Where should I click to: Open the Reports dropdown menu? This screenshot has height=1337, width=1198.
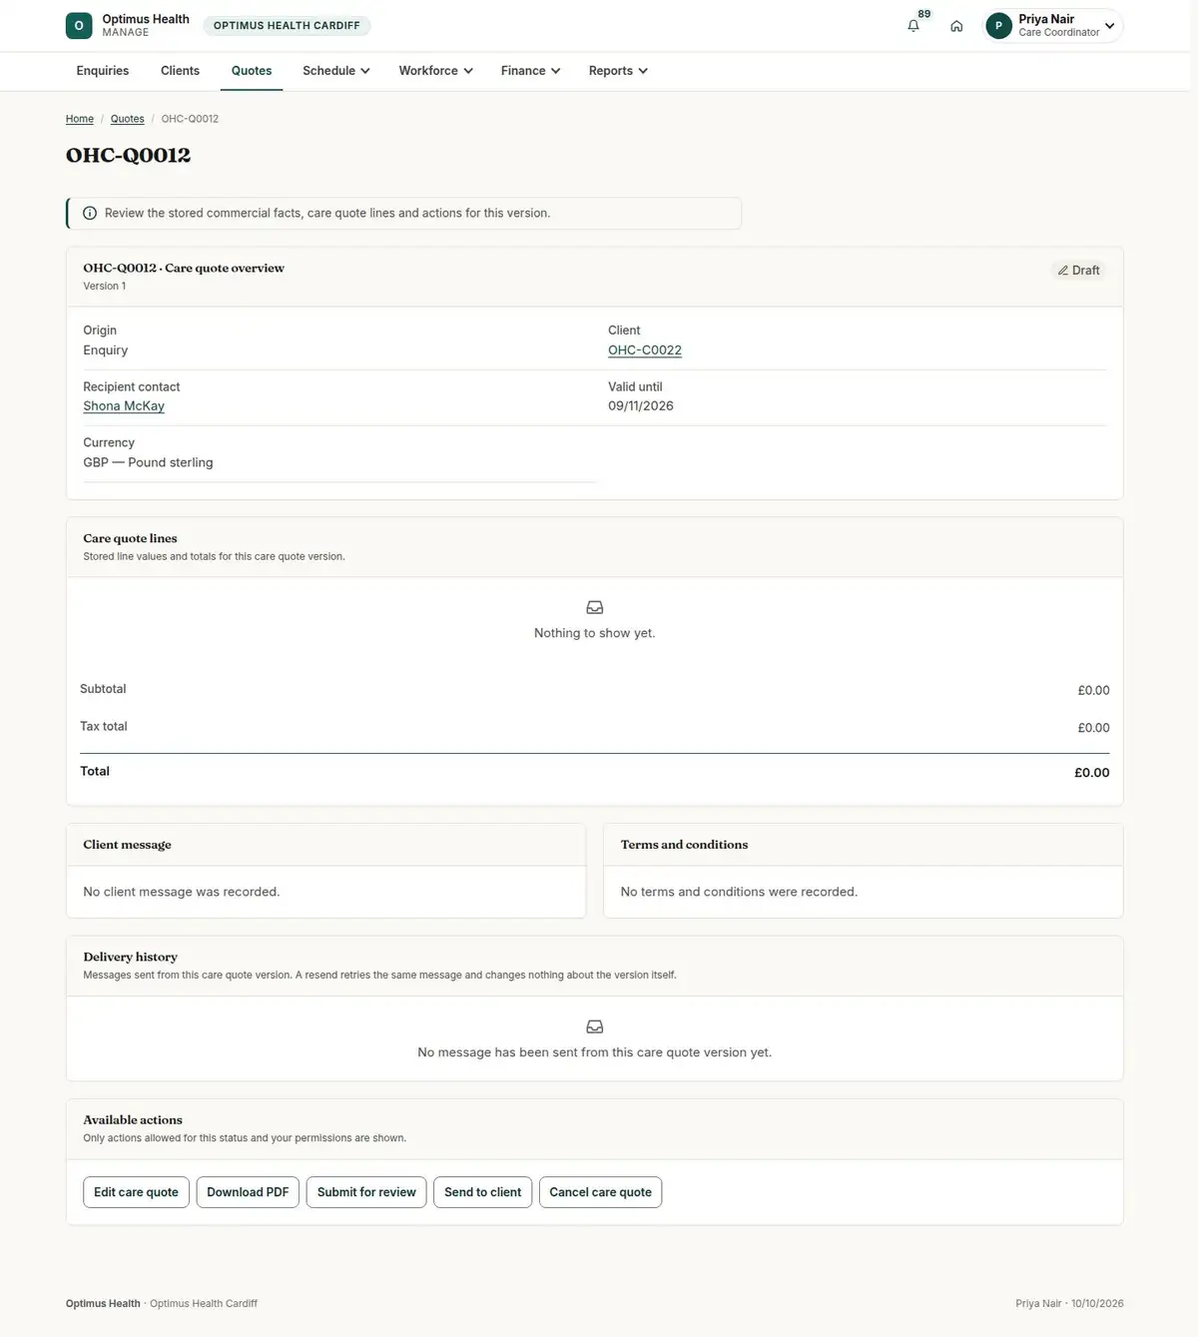click(618, 71)
